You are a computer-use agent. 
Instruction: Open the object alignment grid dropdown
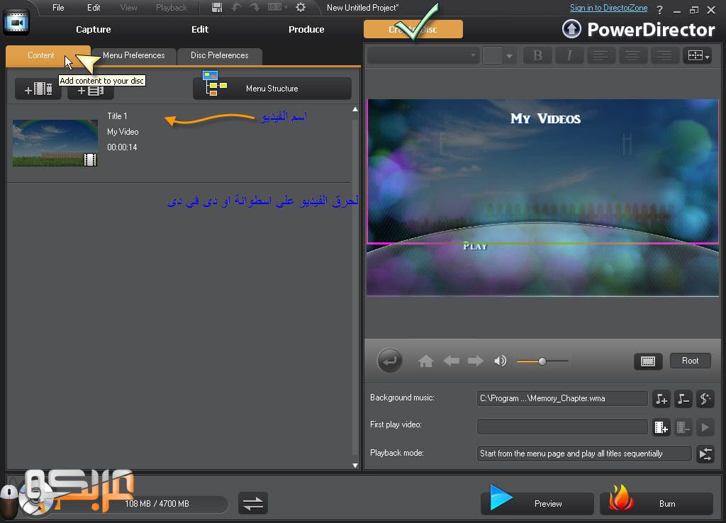[698, 56]
